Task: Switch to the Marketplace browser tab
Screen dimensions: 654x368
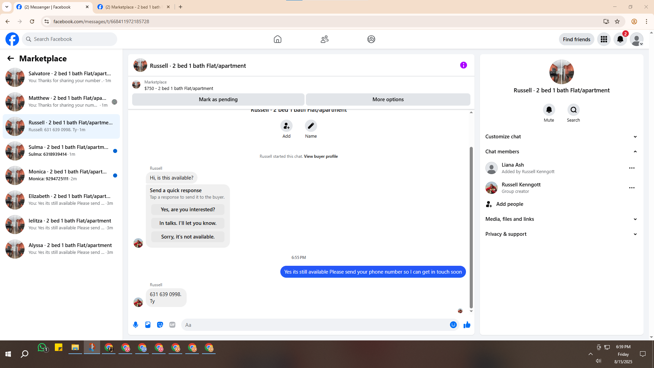Action: [133, 7]
